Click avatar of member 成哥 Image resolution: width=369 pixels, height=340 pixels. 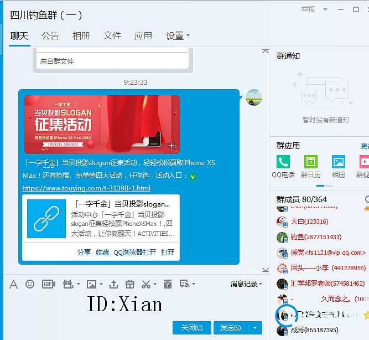[x=282, y=331]
